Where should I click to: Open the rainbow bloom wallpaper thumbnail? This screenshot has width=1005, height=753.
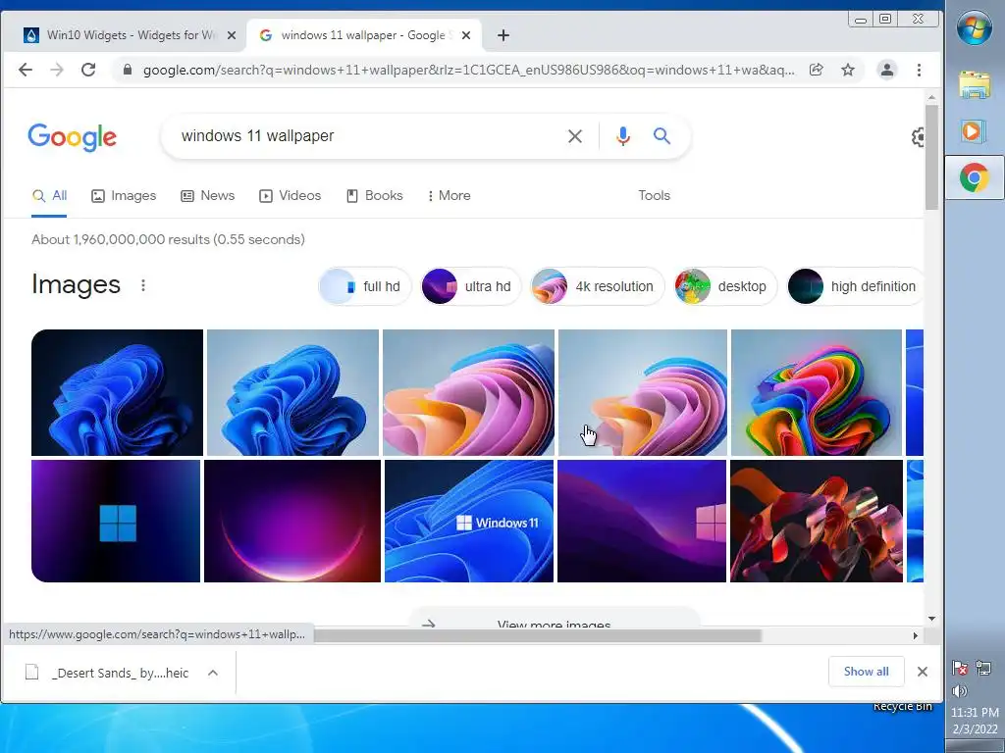pos(816,392)
